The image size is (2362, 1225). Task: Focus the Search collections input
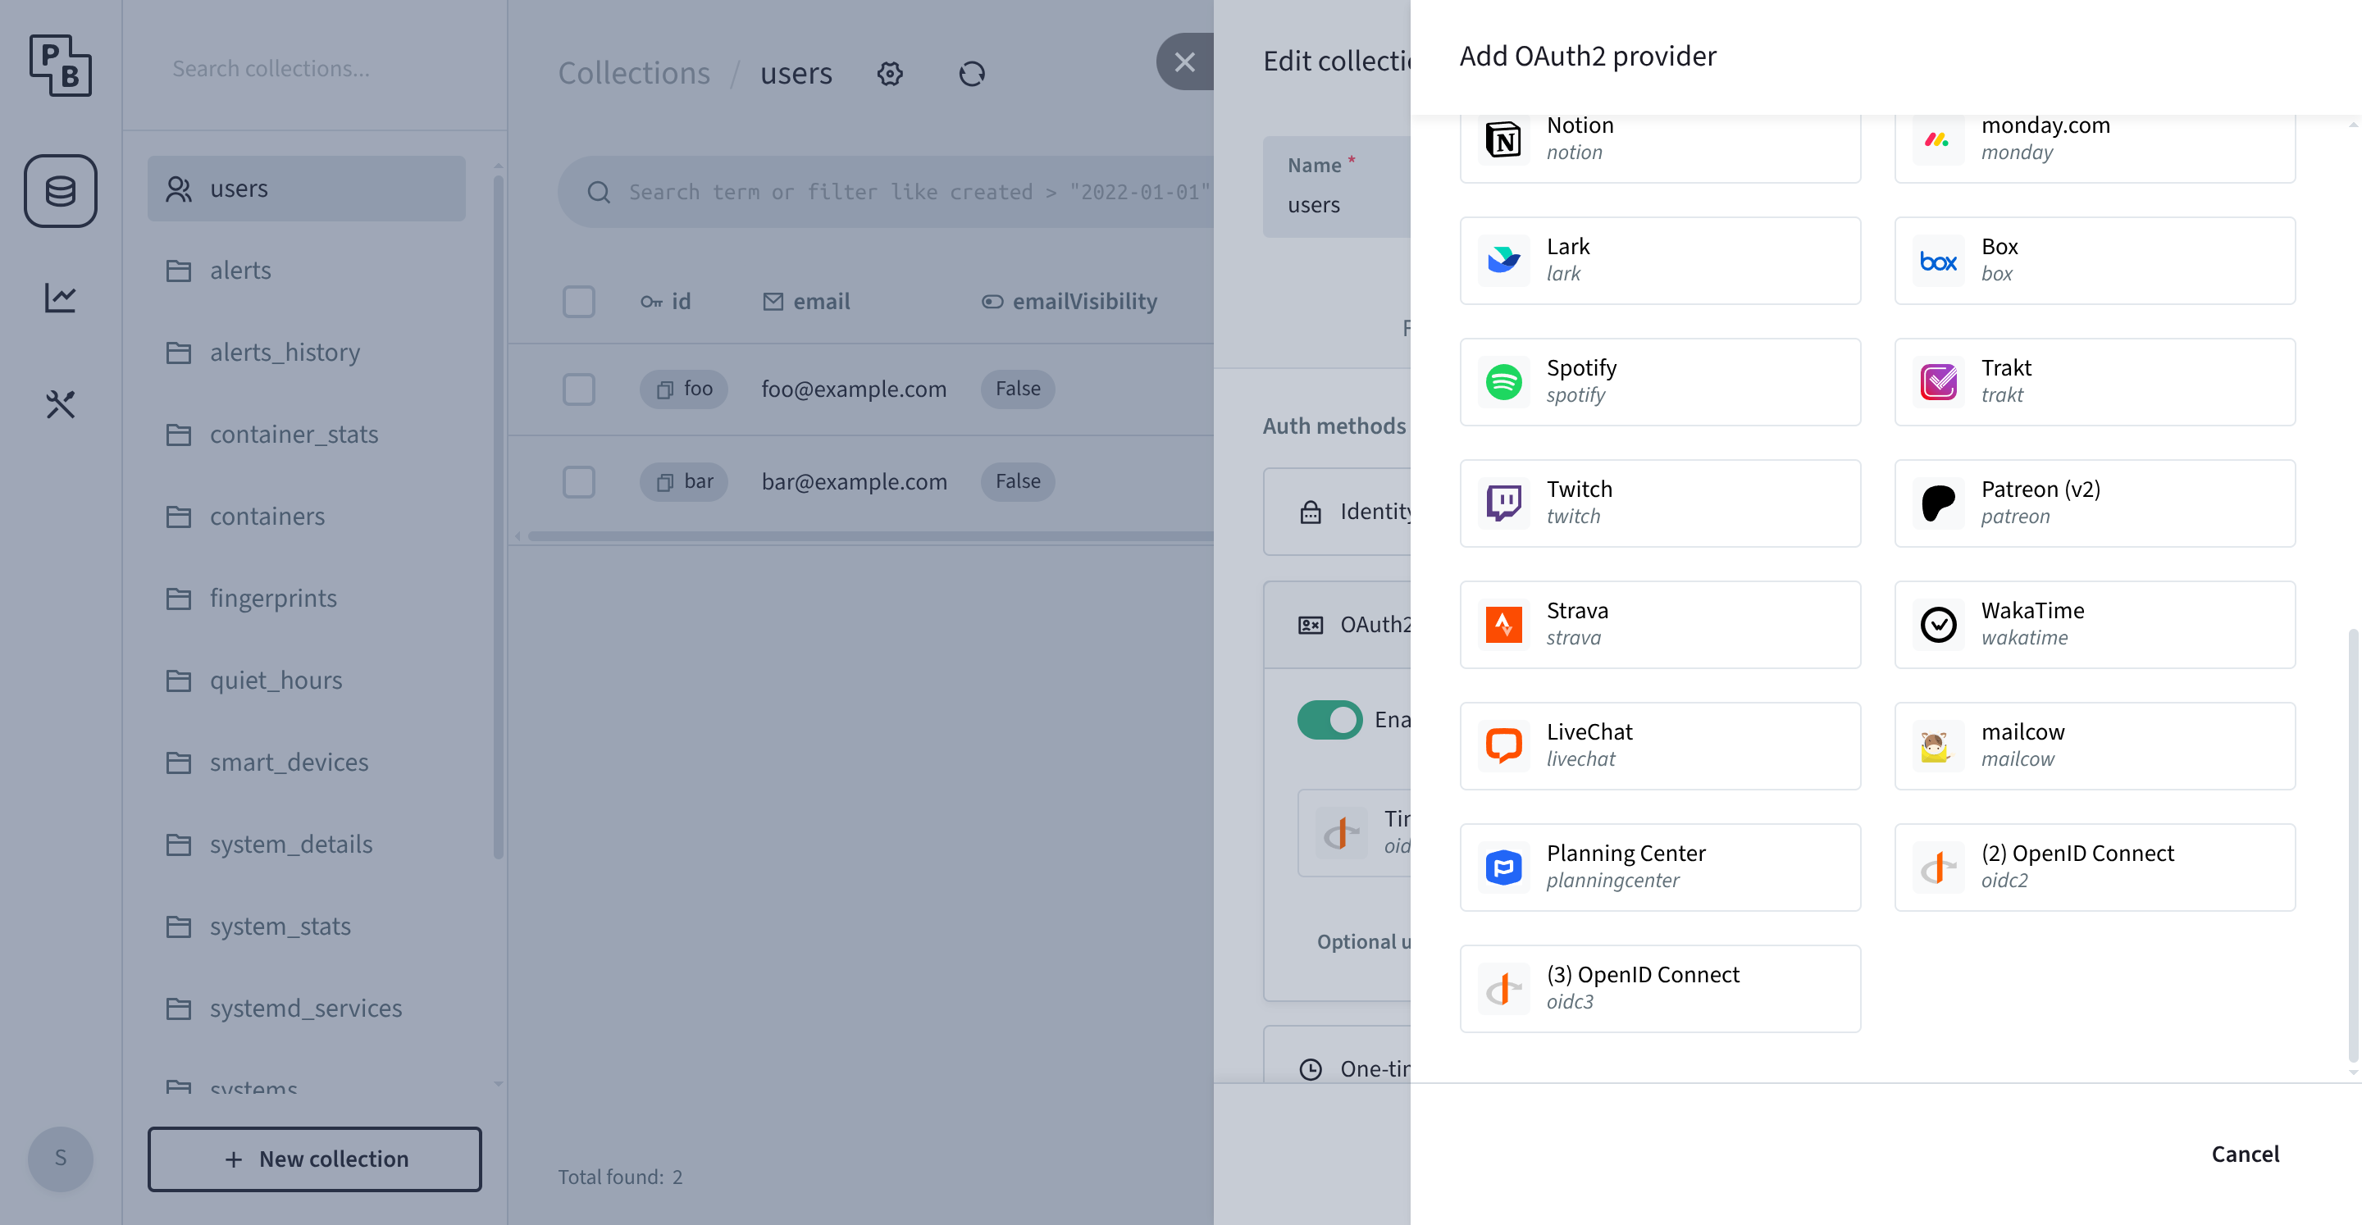coord(314,68)
